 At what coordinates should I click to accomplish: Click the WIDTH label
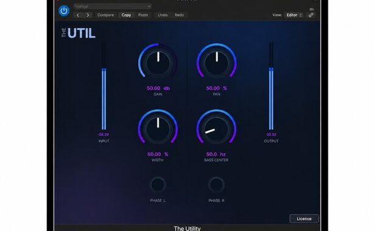pyautogui.click(x=158, y=160)
